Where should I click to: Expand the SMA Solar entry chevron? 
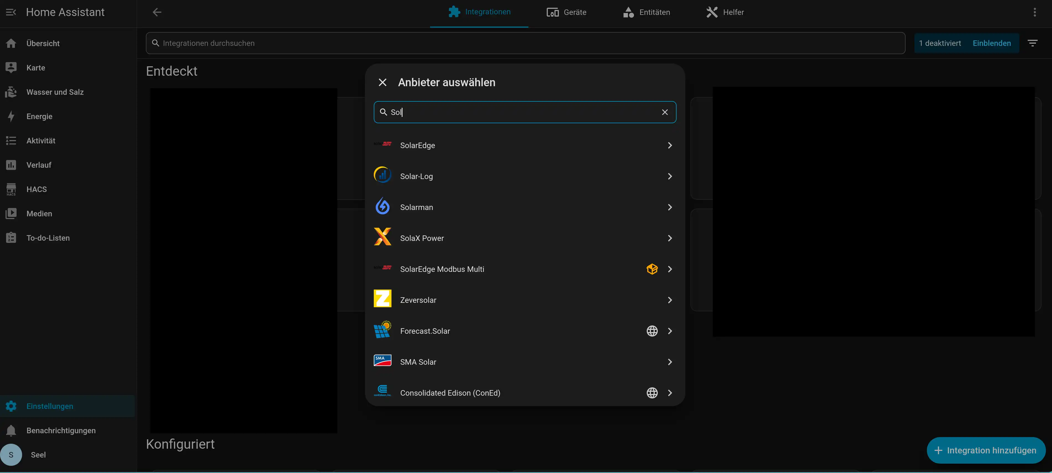pyautogui.click(x=669, y=362)
